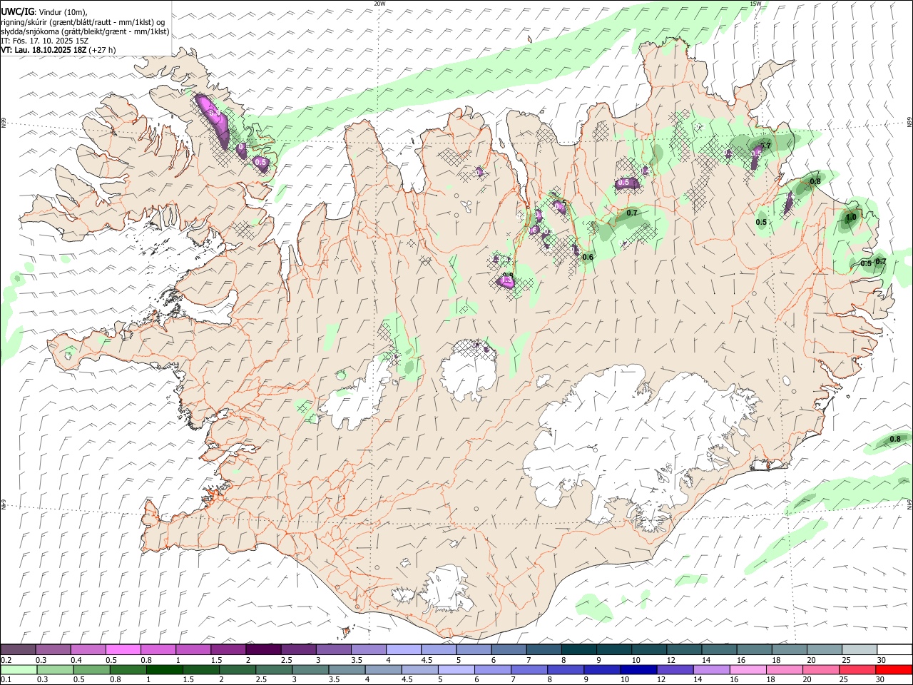Image resolution: width=913 pixels, height=685 pixels.
Task: Click the darkest green swatch labeled 1 in the bottom legend row
Action: click(164, 669)
